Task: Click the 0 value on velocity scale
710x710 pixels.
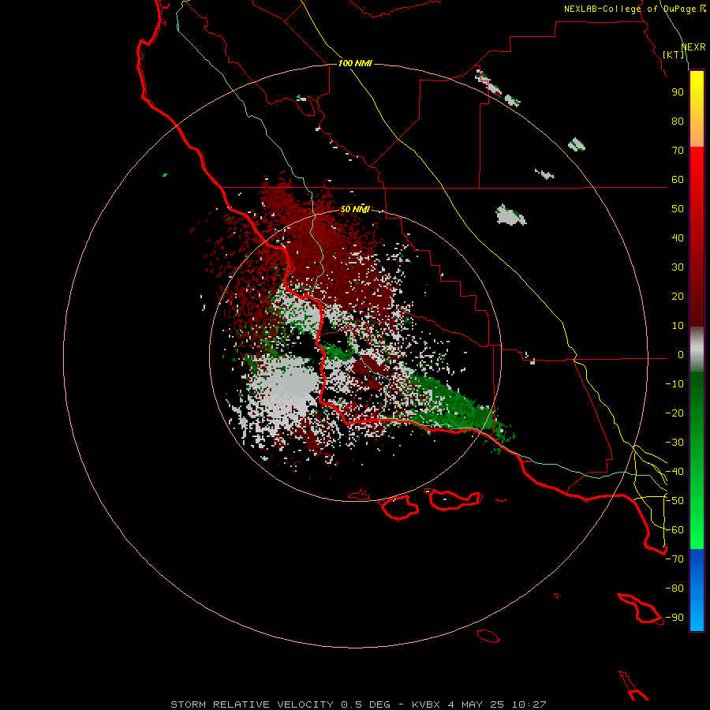Action: point(681,355)
